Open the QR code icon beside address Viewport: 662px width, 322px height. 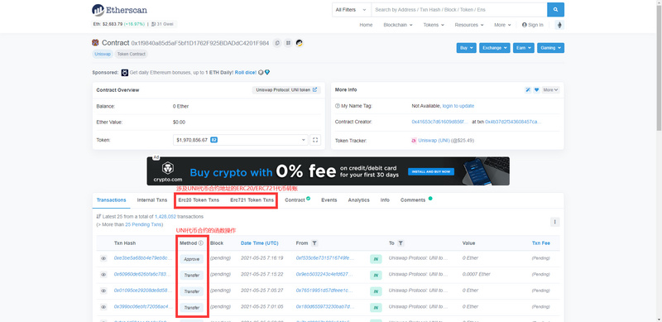pos(288,43)
